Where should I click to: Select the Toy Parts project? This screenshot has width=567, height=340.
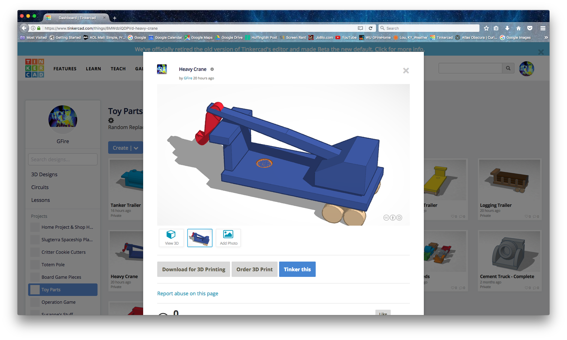[63, 290]
